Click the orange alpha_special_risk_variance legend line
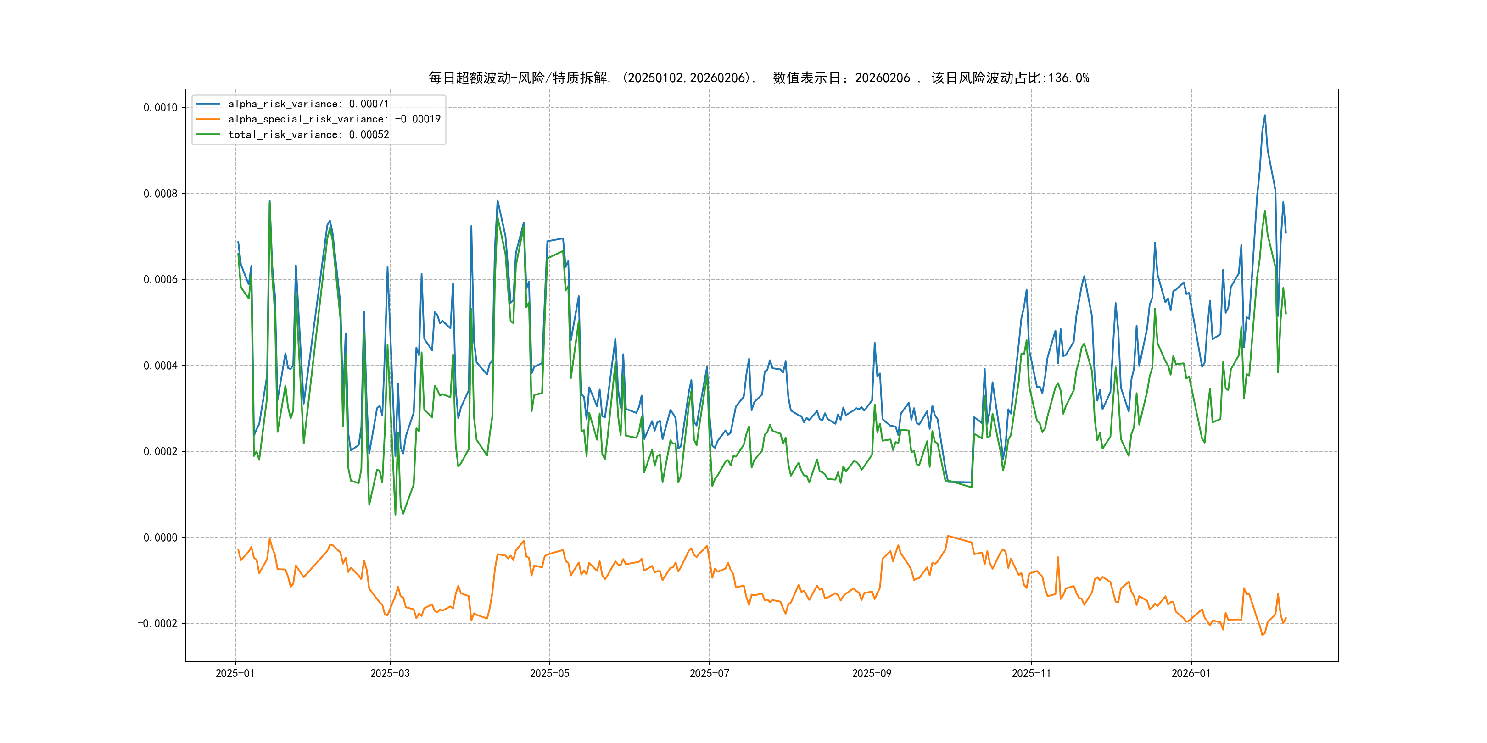Image resolution: width=1487 pixels, height=743 pixels. (208, 119)
